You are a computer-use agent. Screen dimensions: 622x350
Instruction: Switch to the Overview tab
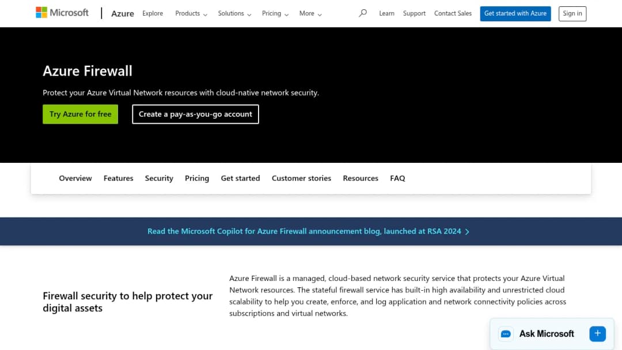[75, 178]
